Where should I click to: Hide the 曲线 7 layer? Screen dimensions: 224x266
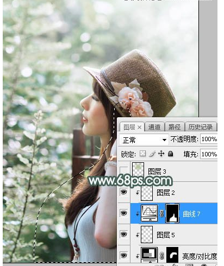point(124,213)
